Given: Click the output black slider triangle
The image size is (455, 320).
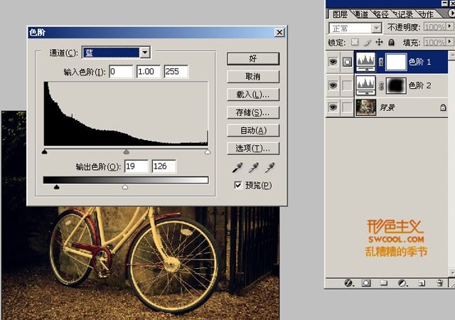Looking at the screenshot, I should click(57, 187).
